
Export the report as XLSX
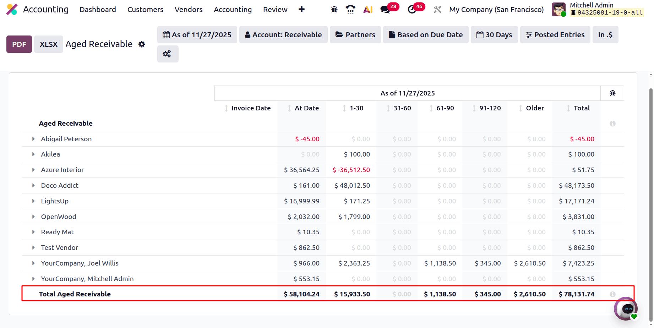[x=49, y=44]
